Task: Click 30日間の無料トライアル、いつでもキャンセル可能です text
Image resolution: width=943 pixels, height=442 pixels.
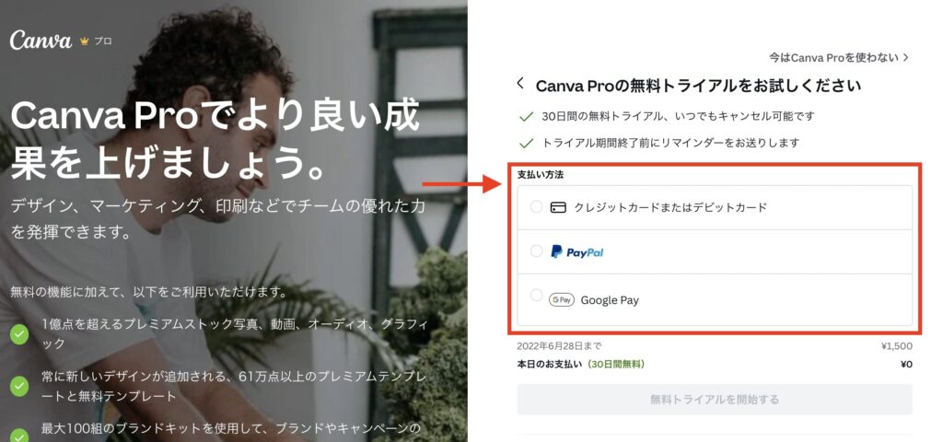Action: (678, 116)
